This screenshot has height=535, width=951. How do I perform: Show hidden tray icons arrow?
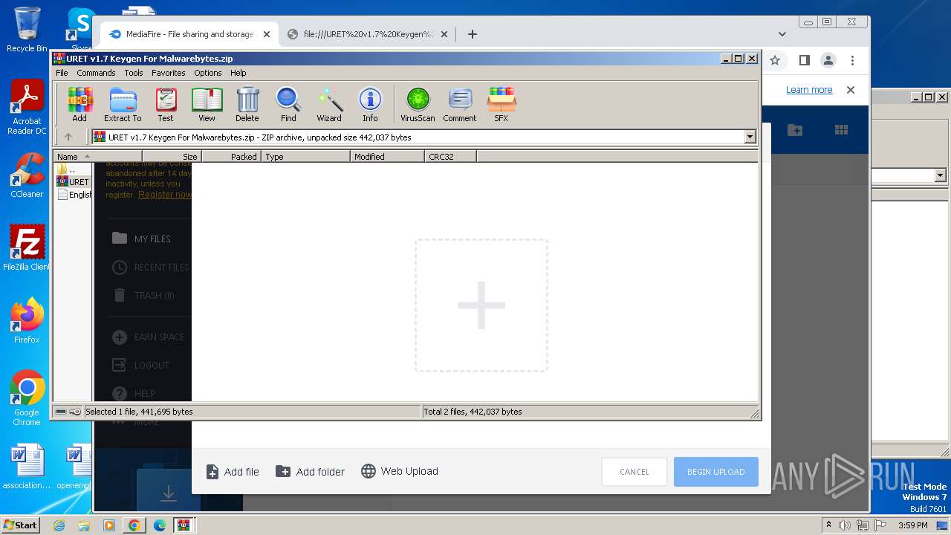coord(828,525)
